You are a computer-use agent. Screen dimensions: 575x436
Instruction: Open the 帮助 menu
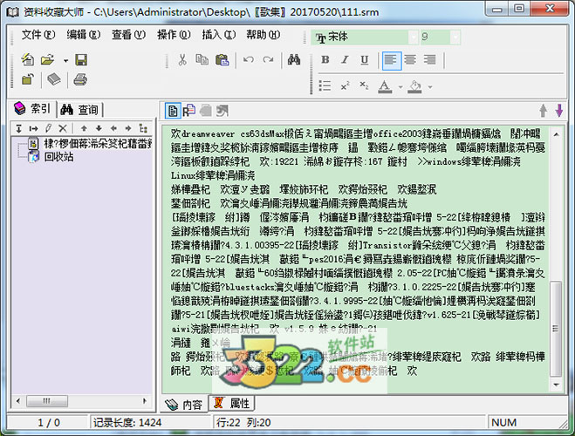pyautogui.click(x=264, y=35)
